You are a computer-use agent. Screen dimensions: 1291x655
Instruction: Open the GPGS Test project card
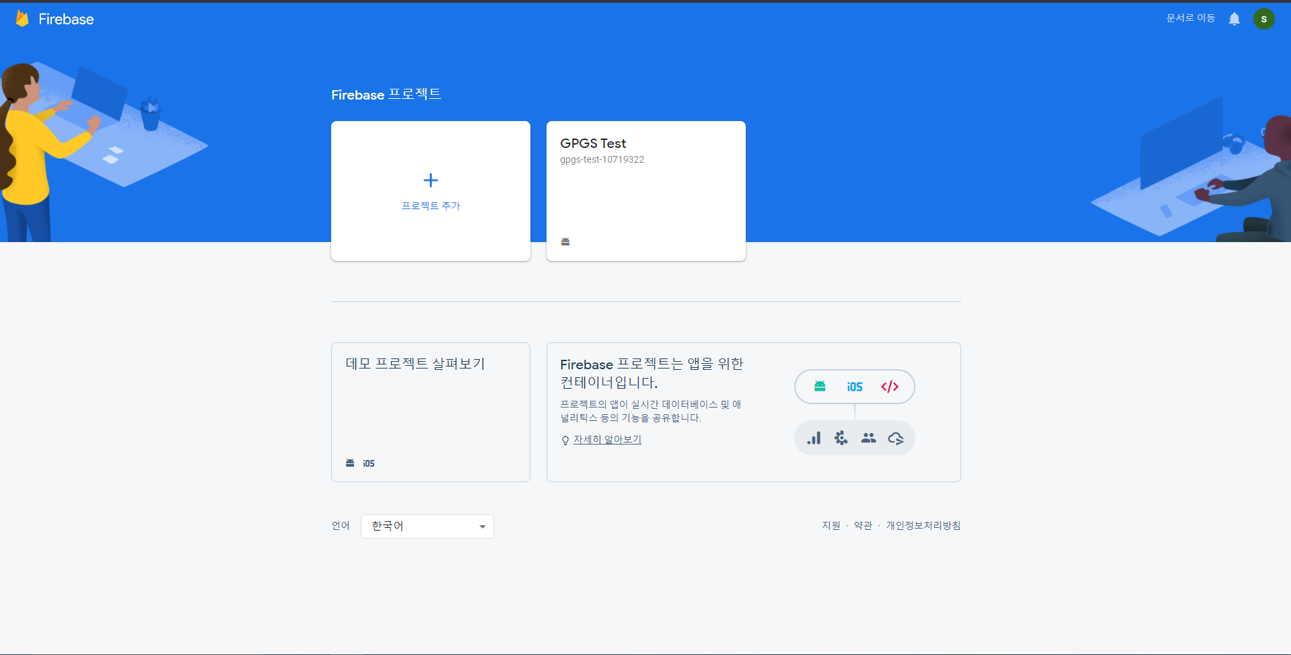point(646,191)
